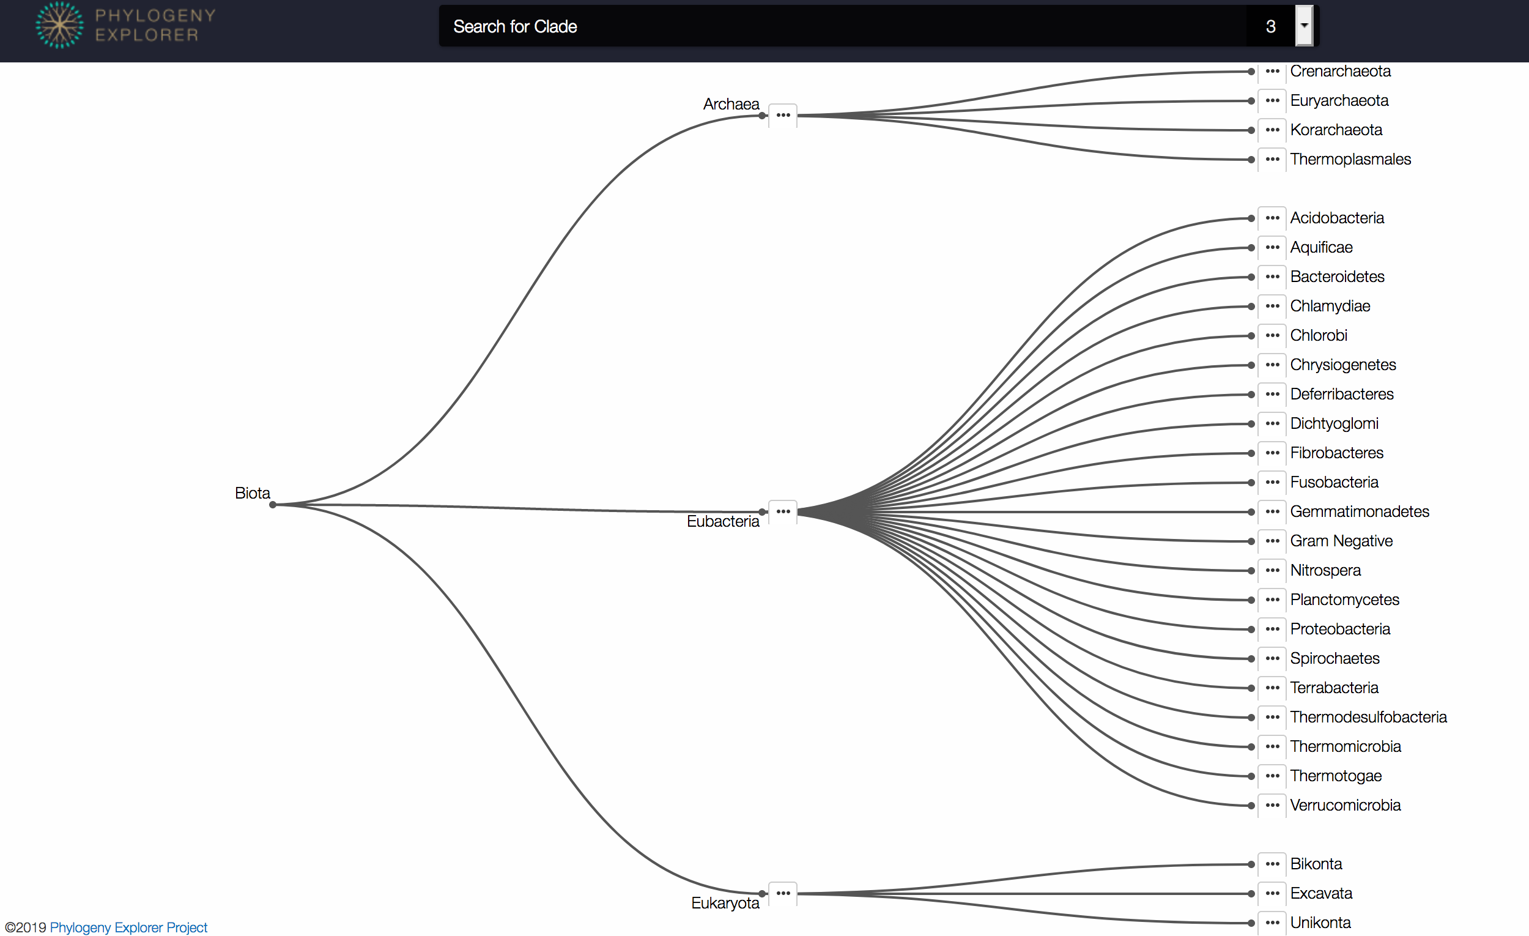Click the Crenarchaeota leaf label
Screen dimensions: 1529x936
pyautogui.click(x=1341, y=72)
